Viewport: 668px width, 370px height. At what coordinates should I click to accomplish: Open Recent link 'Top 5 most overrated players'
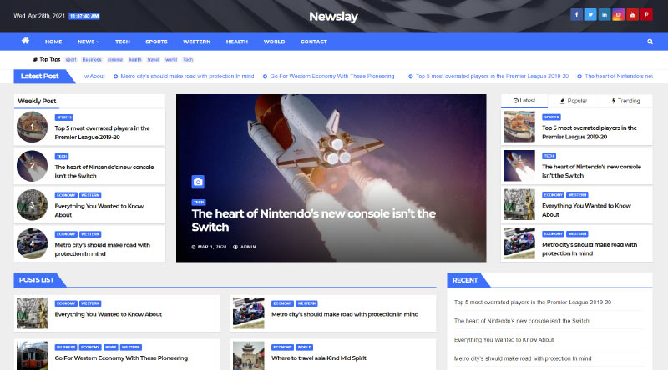[x=533, y=302]
